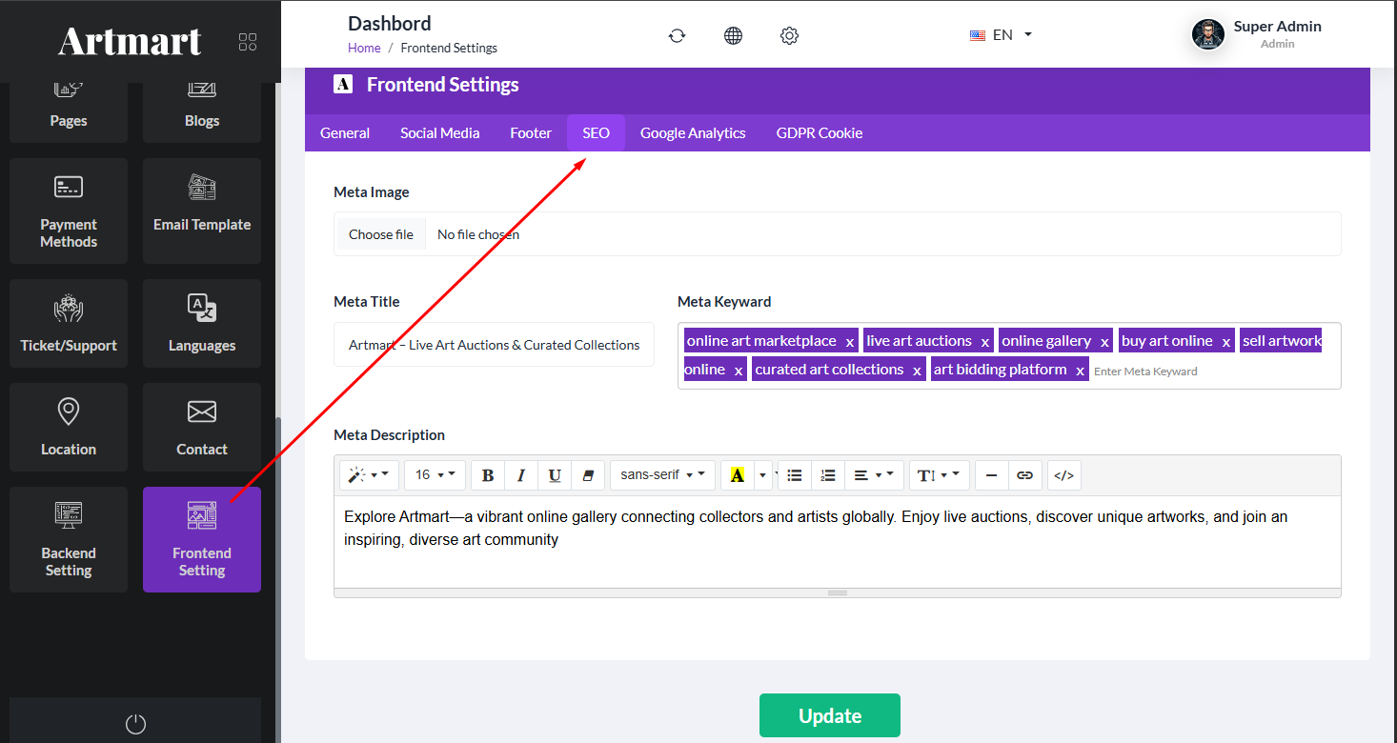Switch to the Social Media tab
This screenshot has width=1397, height=743.
pyautogui.click(x=439, y=133)
